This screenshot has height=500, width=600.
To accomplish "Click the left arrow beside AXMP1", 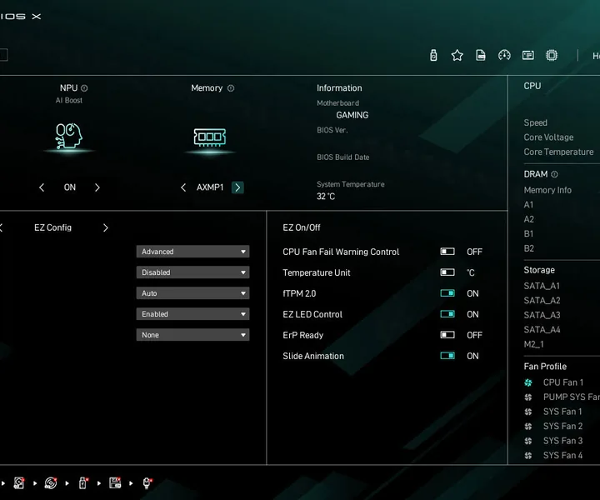I will 183,187.
